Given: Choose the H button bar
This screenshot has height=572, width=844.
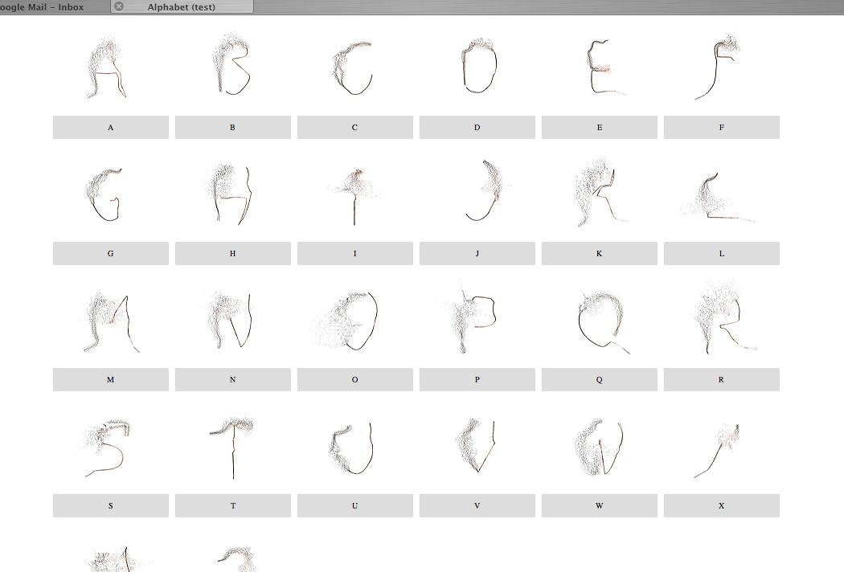Looking at the screenshot, I should coord(233,253).
